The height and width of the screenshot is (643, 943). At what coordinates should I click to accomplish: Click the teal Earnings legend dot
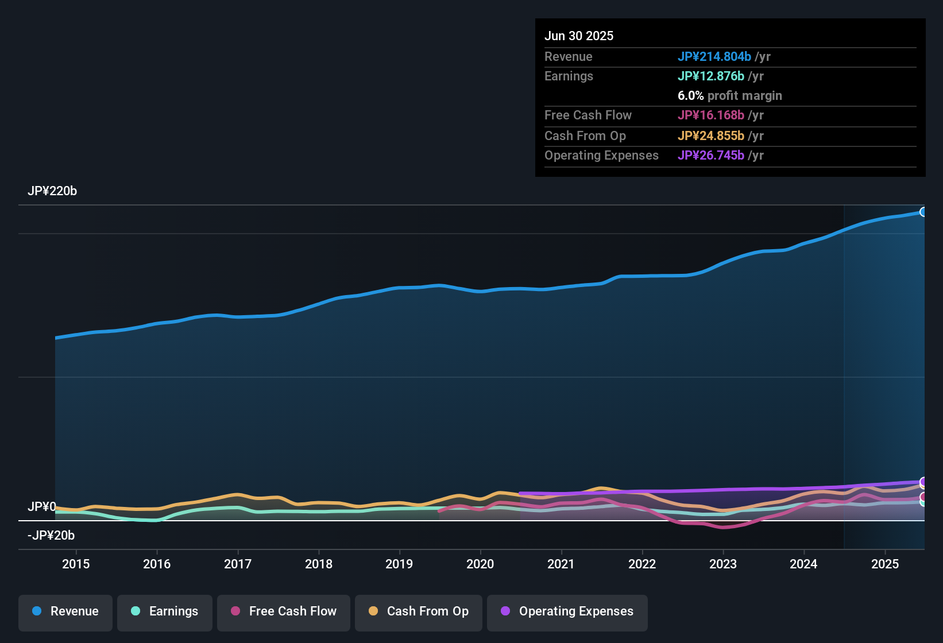click(x=136, y=611)
